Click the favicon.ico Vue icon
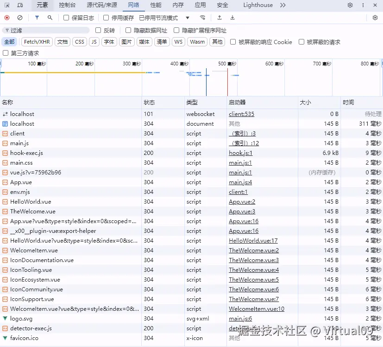The height and width of the screenshot is (347, 383). point(5,338)
